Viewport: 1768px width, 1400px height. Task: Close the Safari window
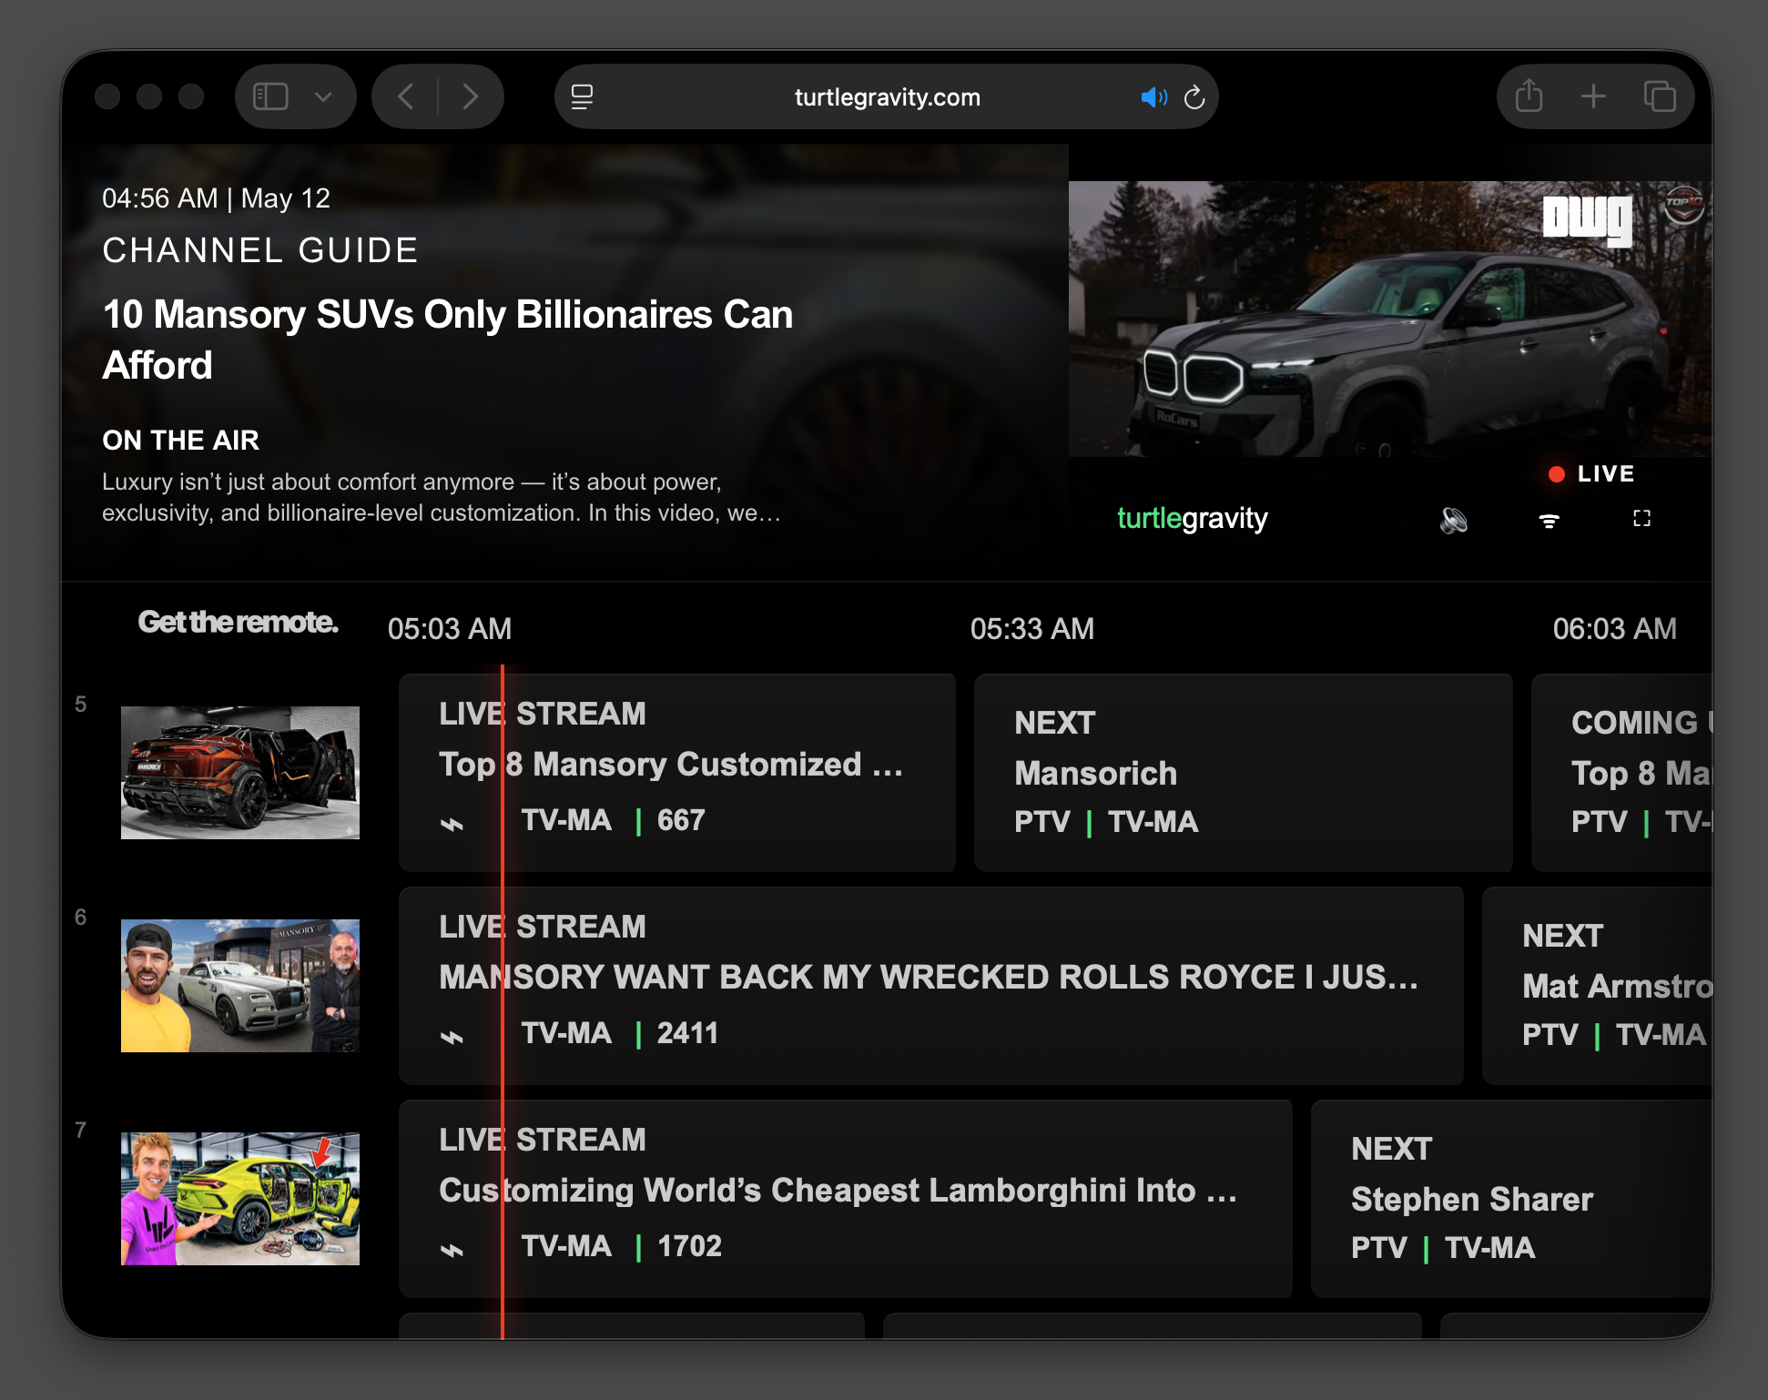[x=107, y=96]
